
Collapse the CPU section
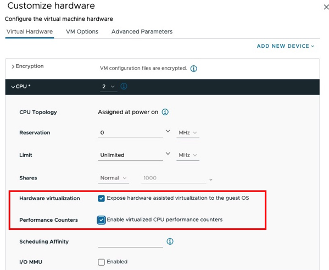13,87
